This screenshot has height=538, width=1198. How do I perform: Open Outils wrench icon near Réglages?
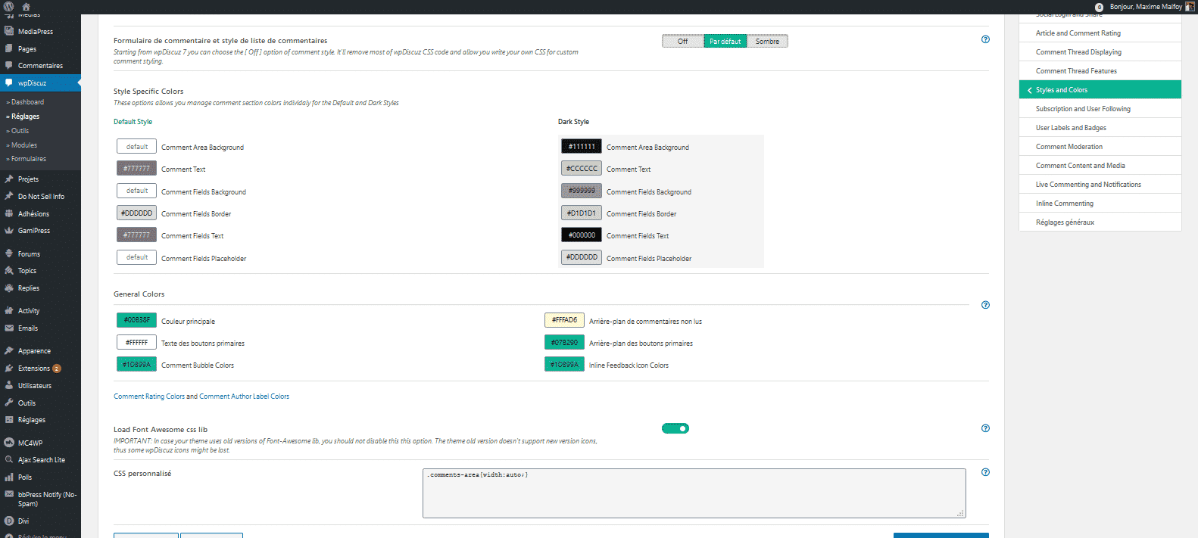coord(9,403)
